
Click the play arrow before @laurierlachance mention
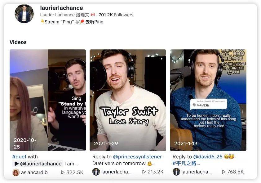coord(16,164)
